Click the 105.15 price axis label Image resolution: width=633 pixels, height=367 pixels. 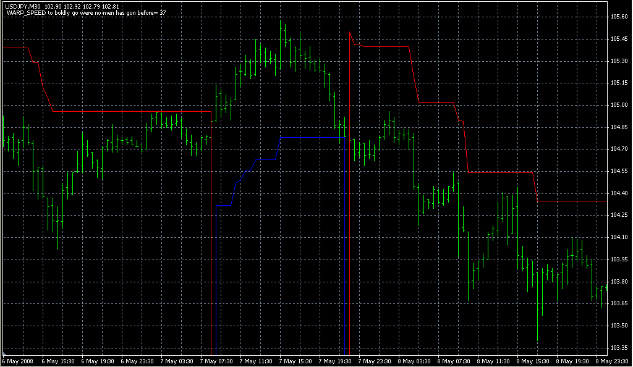tap(619, 83)
